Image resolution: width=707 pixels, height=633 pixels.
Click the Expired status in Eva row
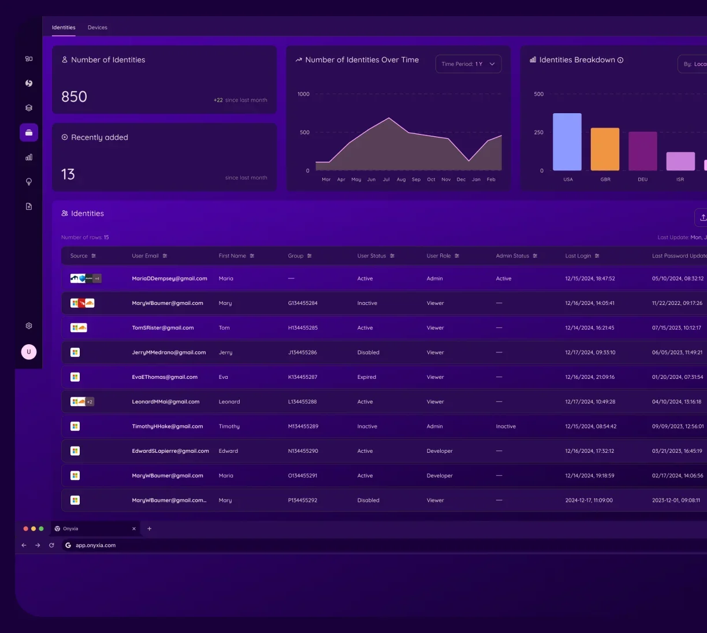367,377
